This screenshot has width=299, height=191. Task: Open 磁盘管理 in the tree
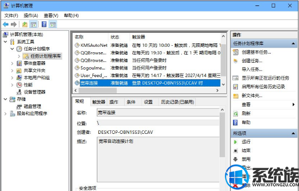pos(32,106)
